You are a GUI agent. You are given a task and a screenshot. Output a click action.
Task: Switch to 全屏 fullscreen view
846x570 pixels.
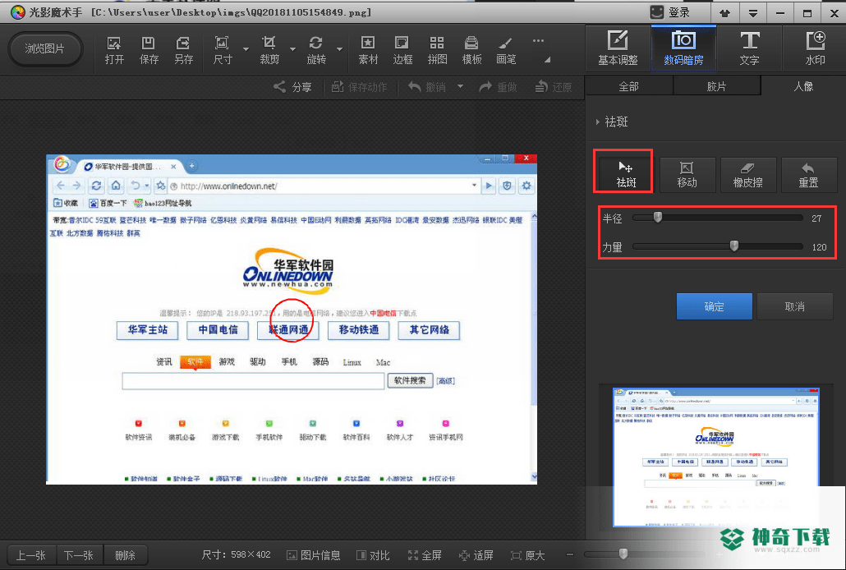coord(425,555)
